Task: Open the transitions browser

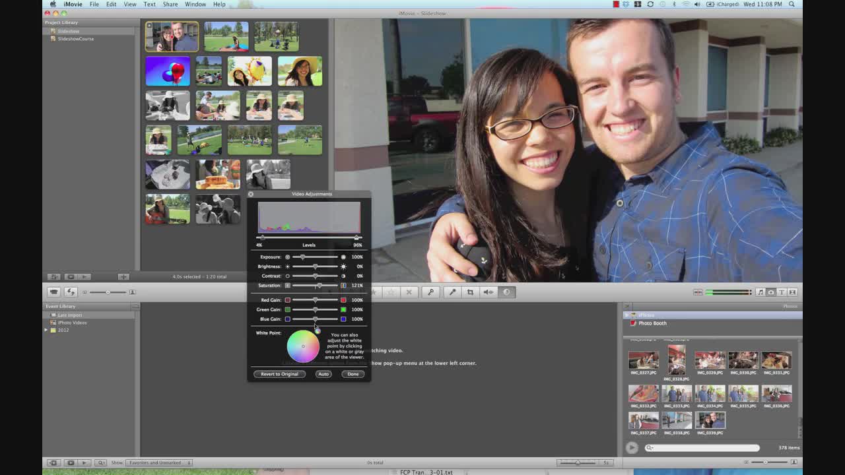Action: [x=793, y=292]
